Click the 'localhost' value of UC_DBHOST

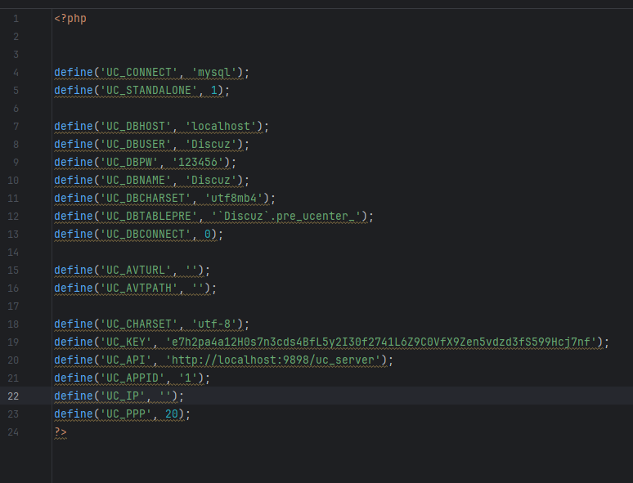(x=222, y=126)
